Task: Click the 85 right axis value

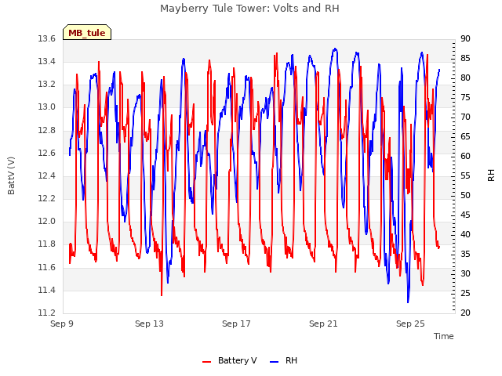Action: [465, 58]
